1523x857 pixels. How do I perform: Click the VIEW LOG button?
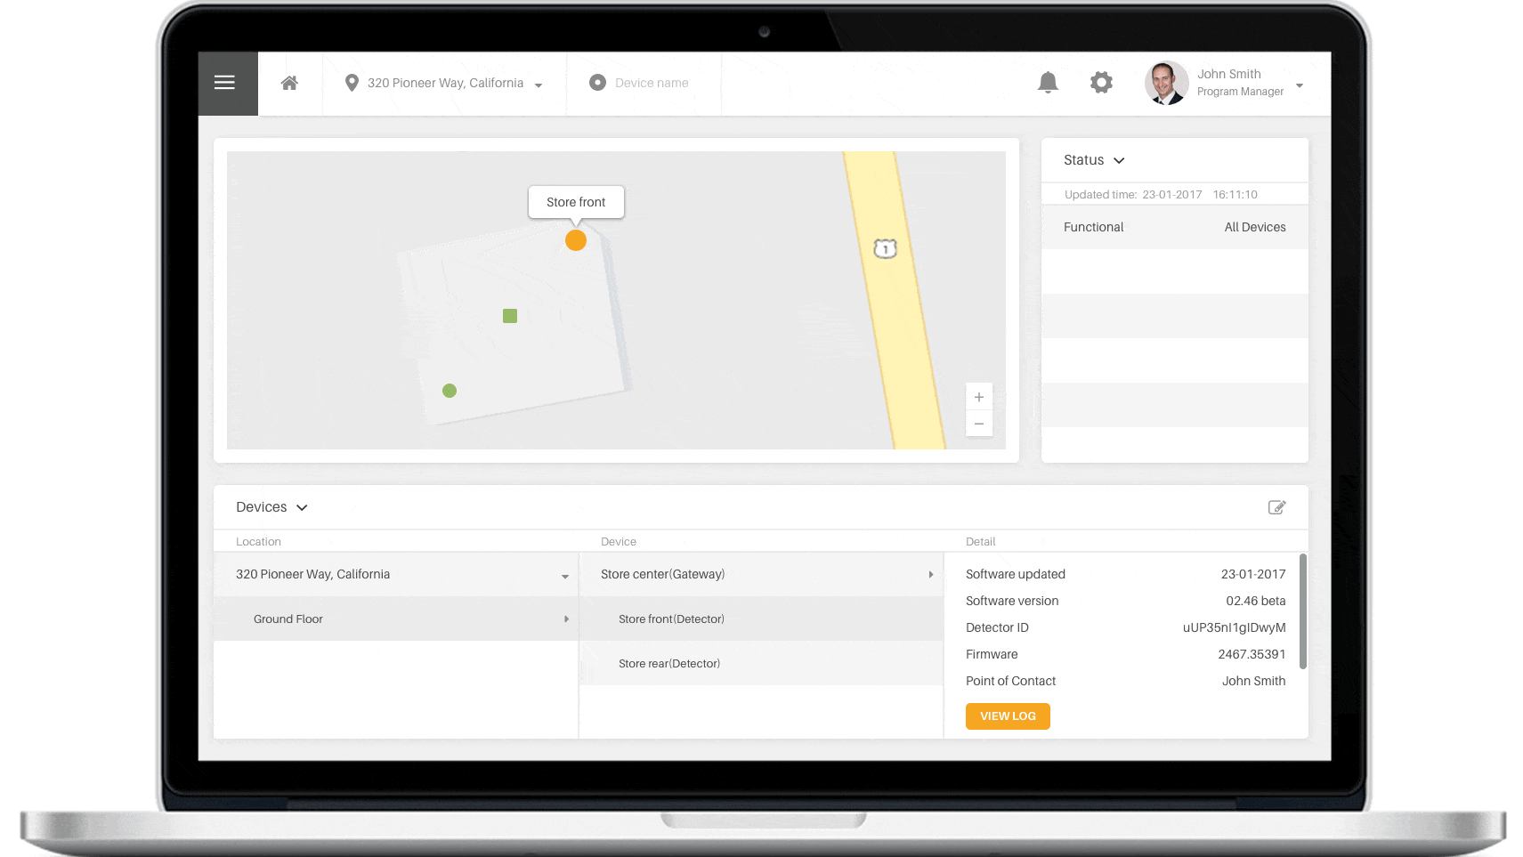pyautogui.click(x=1008, y=716)
